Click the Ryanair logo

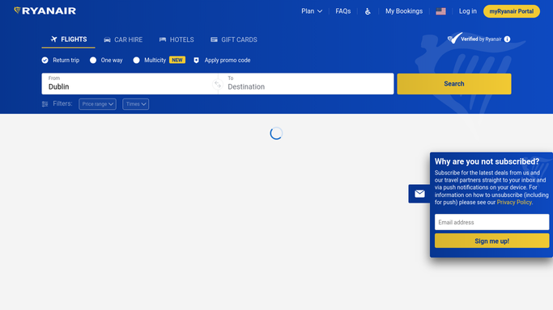click(45, 10)
